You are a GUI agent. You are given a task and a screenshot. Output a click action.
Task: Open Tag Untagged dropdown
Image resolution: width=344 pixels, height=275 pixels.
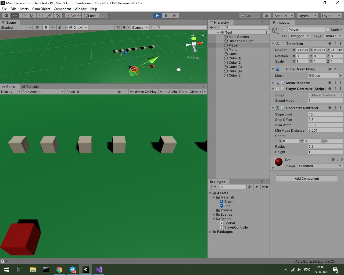click(x=299, y=36)
